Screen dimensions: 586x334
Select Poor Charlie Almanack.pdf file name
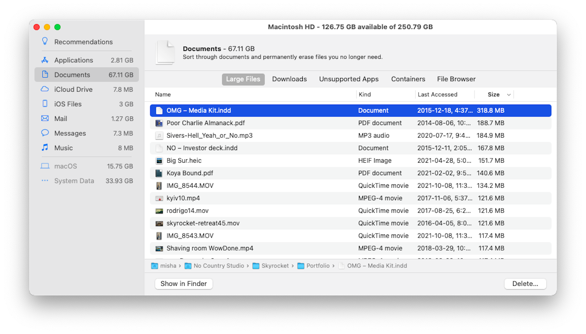206,123
